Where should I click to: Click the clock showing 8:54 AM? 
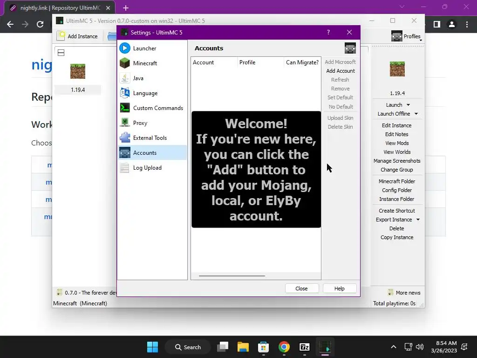tap(444, 347)
